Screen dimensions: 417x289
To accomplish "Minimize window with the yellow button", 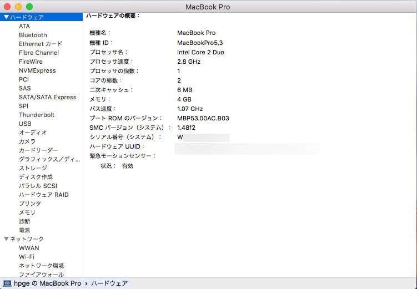I will coord(18,7).
